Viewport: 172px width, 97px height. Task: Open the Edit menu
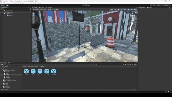[4, 3]
